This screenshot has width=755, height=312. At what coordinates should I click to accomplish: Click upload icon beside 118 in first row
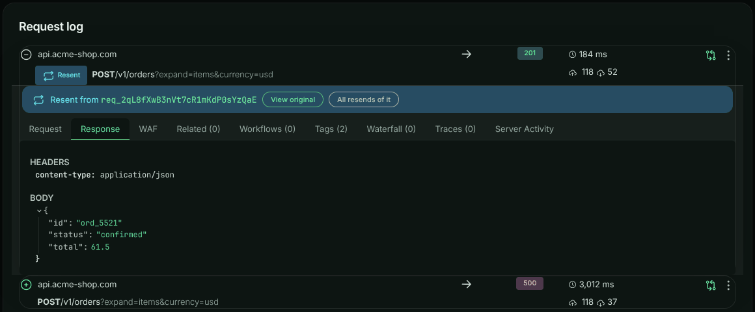click(573, 73)
